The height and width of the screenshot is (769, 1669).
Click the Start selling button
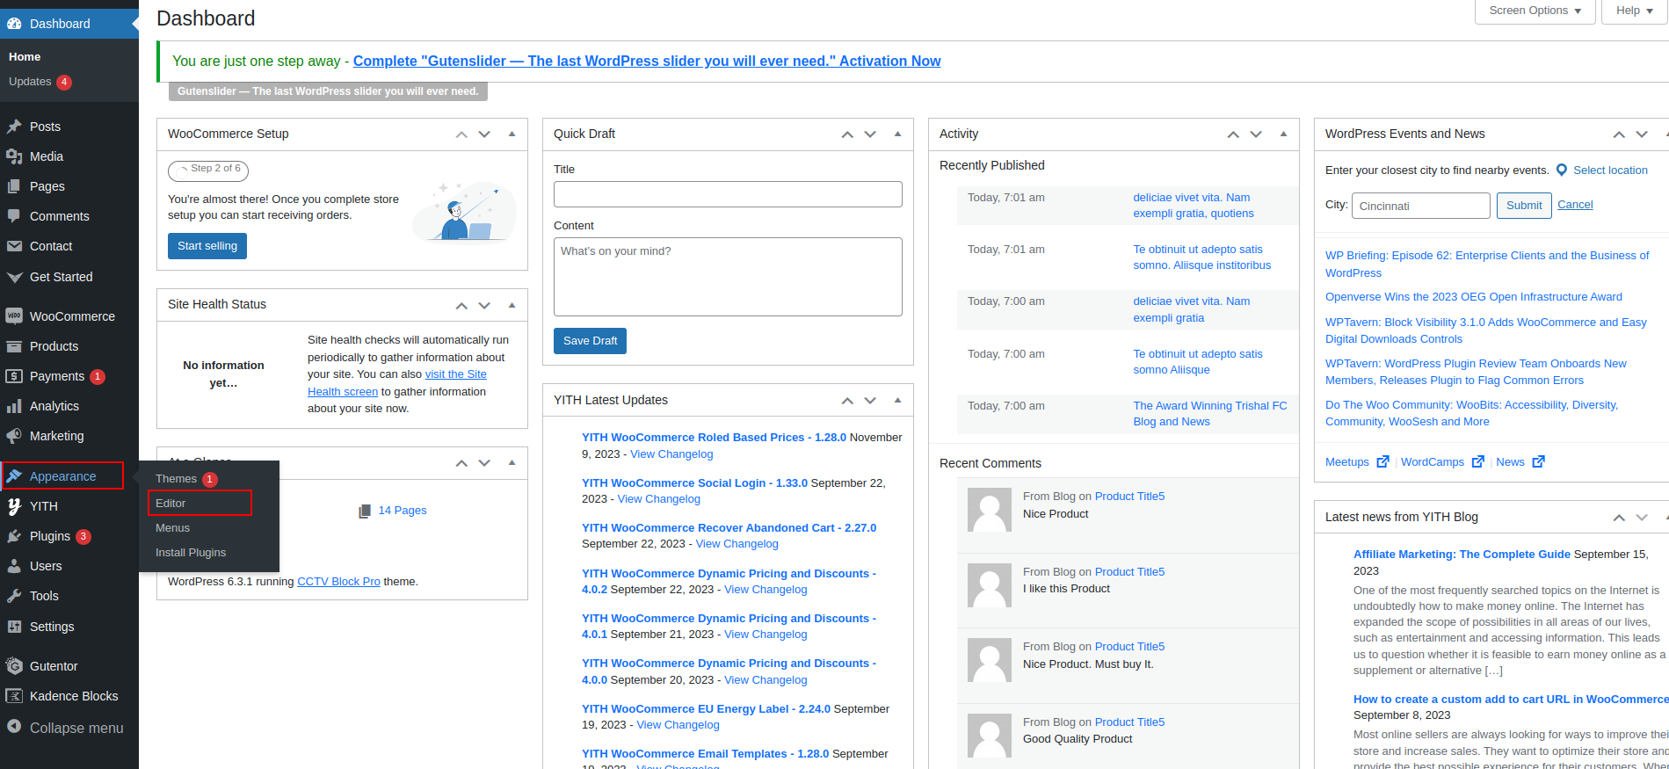point(207,246)
